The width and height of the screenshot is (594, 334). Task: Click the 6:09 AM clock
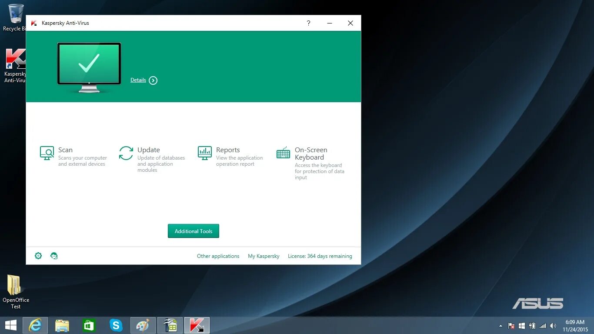575,322
